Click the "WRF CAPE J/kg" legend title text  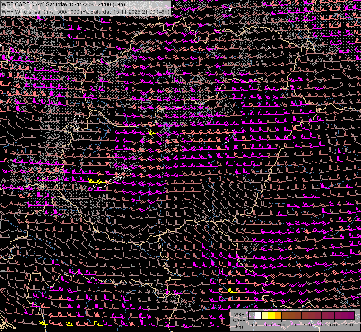[x=239, y=320]
